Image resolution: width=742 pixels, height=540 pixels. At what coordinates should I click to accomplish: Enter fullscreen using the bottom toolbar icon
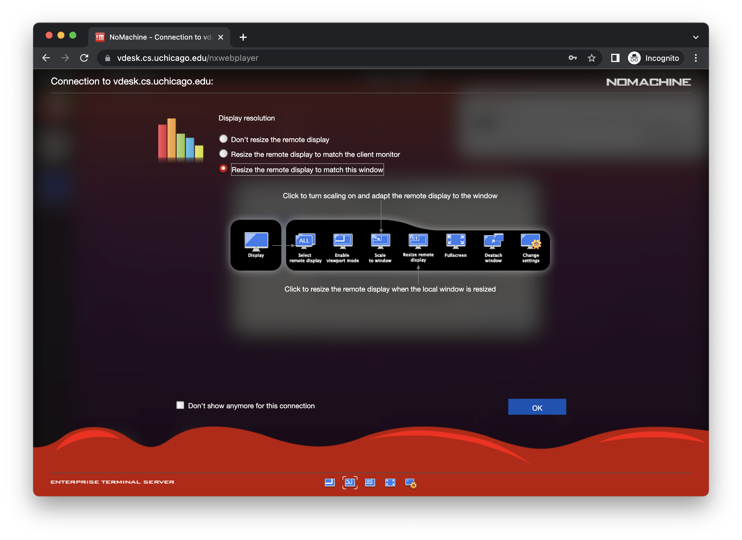[x=390, y=482]
